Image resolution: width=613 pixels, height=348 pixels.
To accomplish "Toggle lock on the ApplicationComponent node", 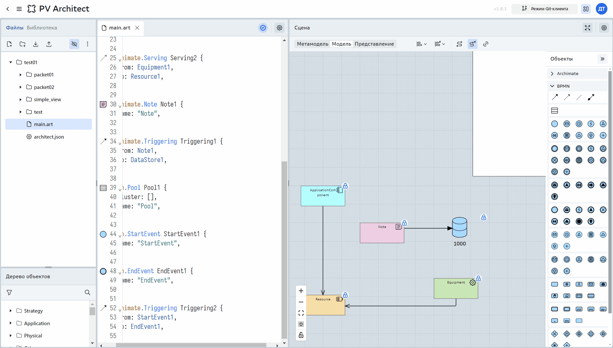I will coord(345,186).
